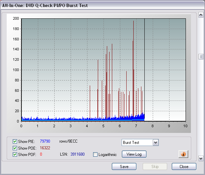Click the LSN value 3911680

click(77, 154)
